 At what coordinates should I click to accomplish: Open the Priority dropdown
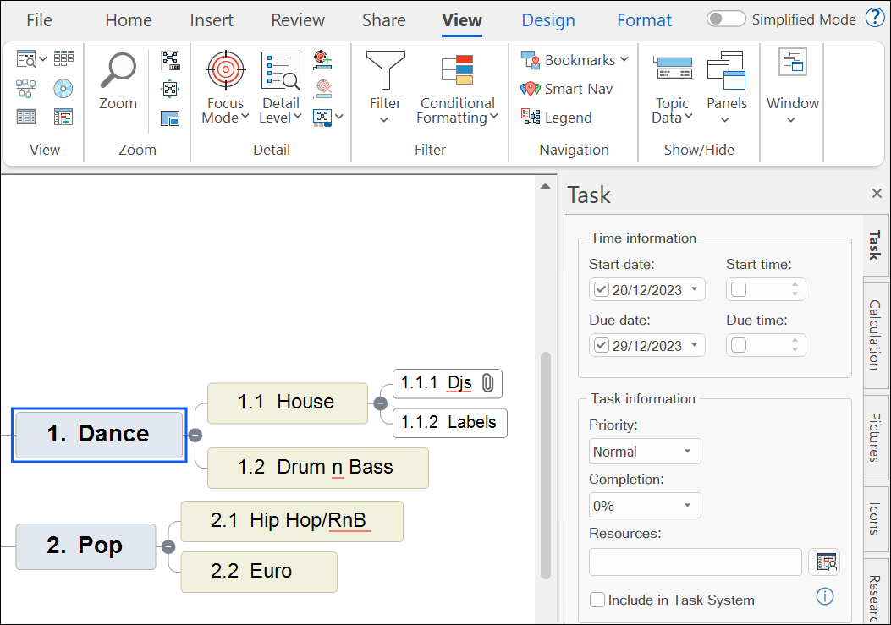645,452
